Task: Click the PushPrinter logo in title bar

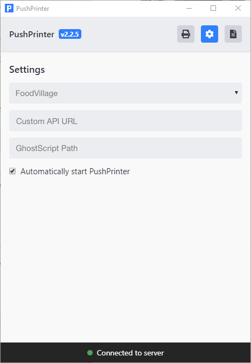Action: (x=9, y=8)
